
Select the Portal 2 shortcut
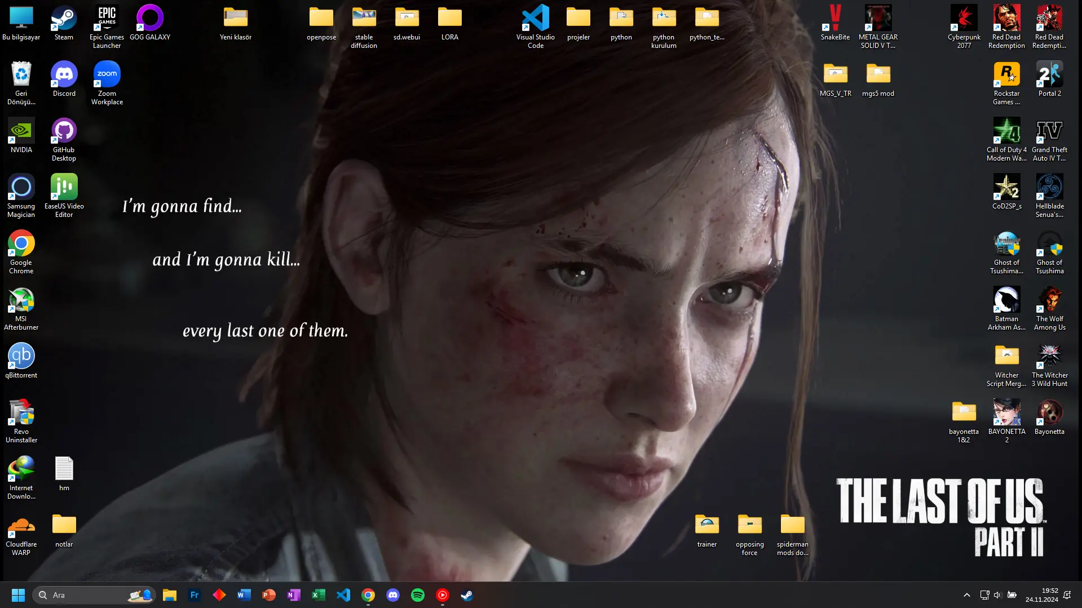pos(1049,79)
